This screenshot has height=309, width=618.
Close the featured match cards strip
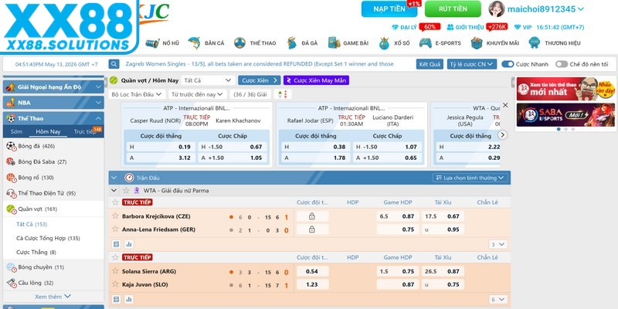click(505, 105)
